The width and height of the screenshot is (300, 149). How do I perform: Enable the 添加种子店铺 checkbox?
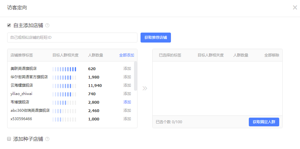point(9,139)
